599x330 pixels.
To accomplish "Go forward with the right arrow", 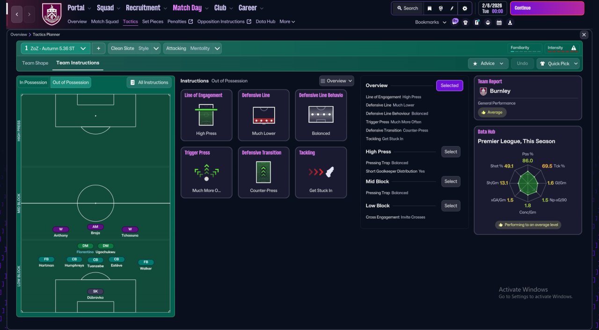I will coord(29,15).
